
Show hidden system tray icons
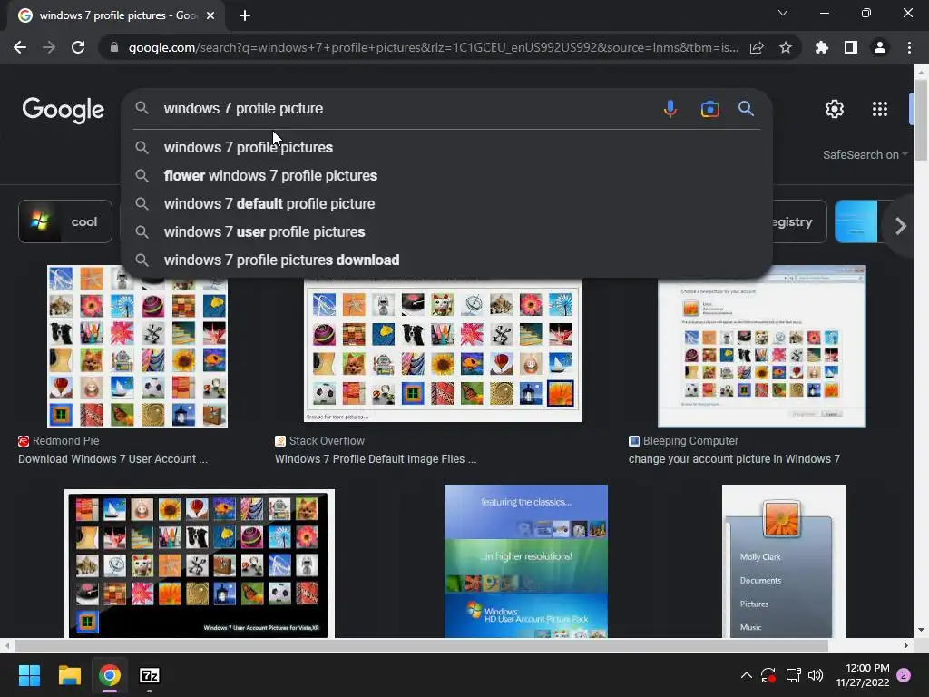pos(747,675)
